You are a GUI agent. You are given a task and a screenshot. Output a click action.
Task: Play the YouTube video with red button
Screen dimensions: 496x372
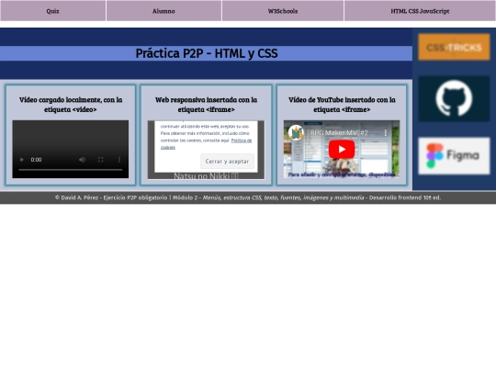pos(342,150)
